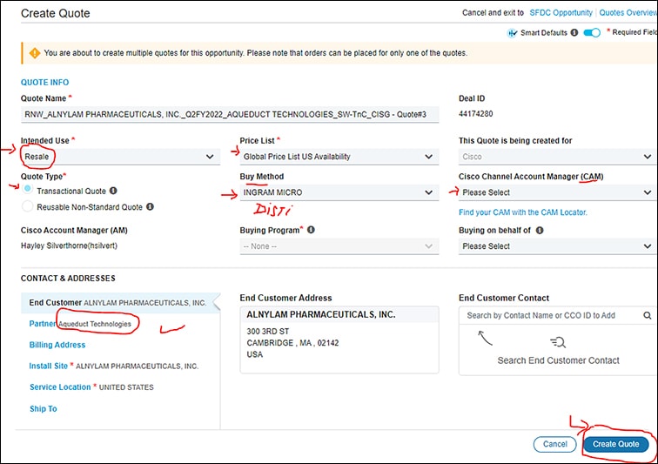Image resolution: width=658 pixels, height=464 pixels.
Task: Open Cisco Channel Account Manager dropdown
Action: [557, 192]
